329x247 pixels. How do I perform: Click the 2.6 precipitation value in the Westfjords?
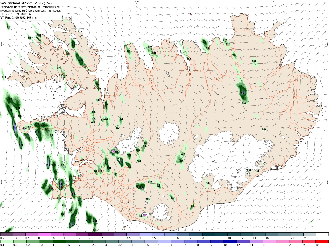click(x=74, y=45)
